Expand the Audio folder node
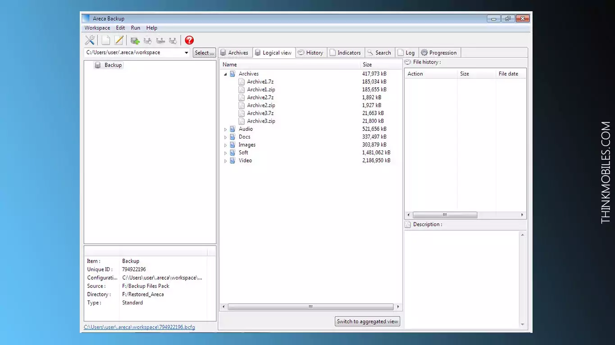The width and height of the screenshot is (615, 345). [x=226, y=130]
